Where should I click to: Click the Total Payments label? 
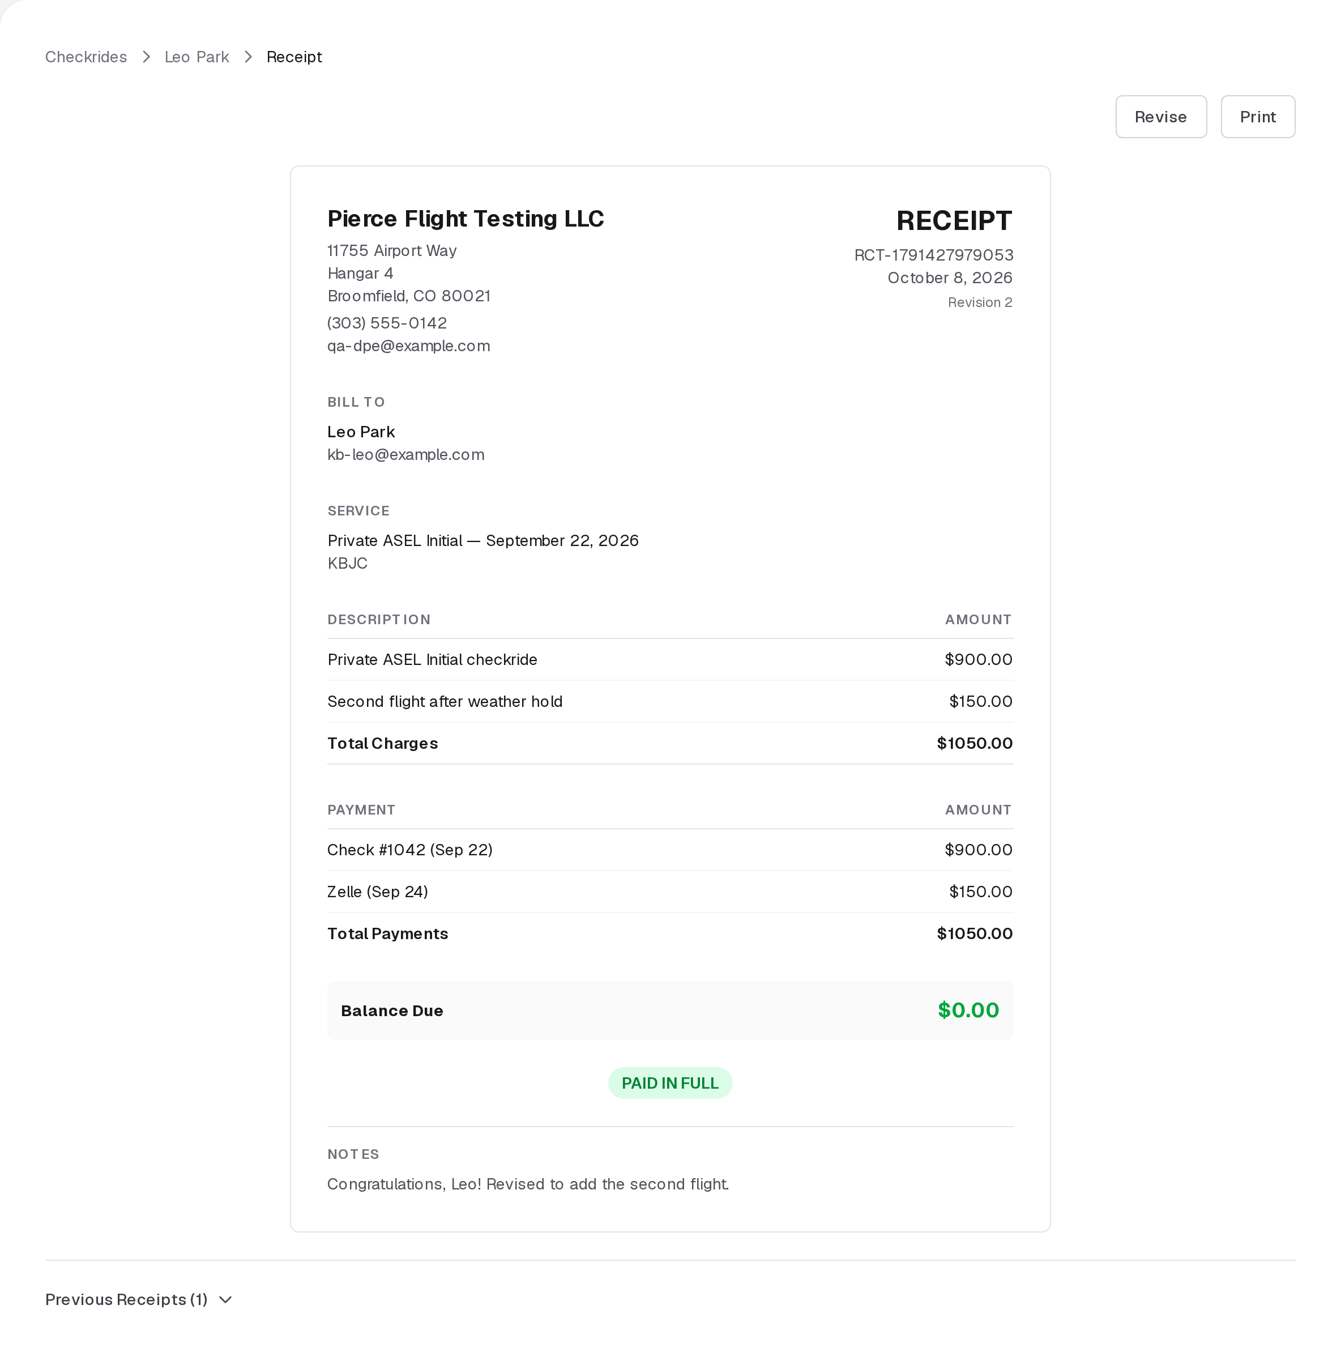[387, 934]
